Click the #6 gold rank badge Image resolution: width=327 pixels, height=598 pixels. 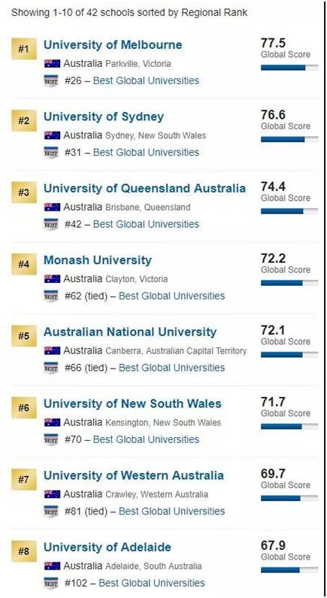pos(24,408)
